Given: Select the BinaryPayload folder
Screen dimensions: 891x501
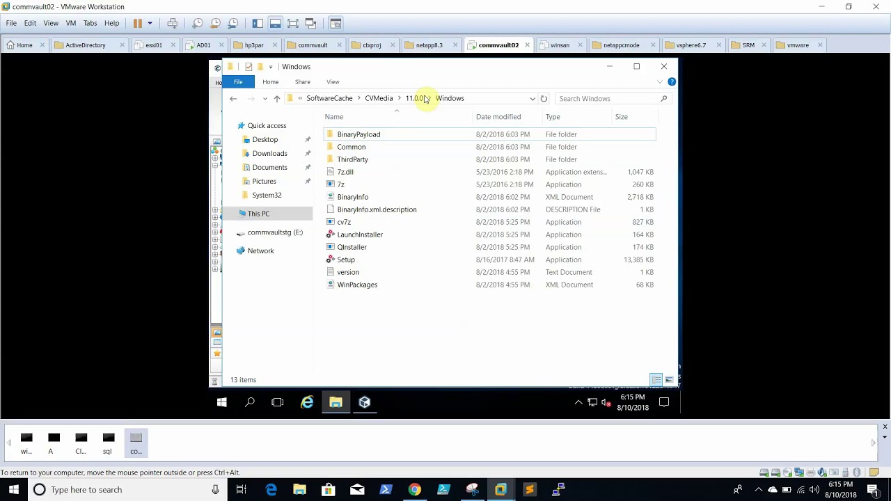Looking at the screenshot, I should point(358,134).
